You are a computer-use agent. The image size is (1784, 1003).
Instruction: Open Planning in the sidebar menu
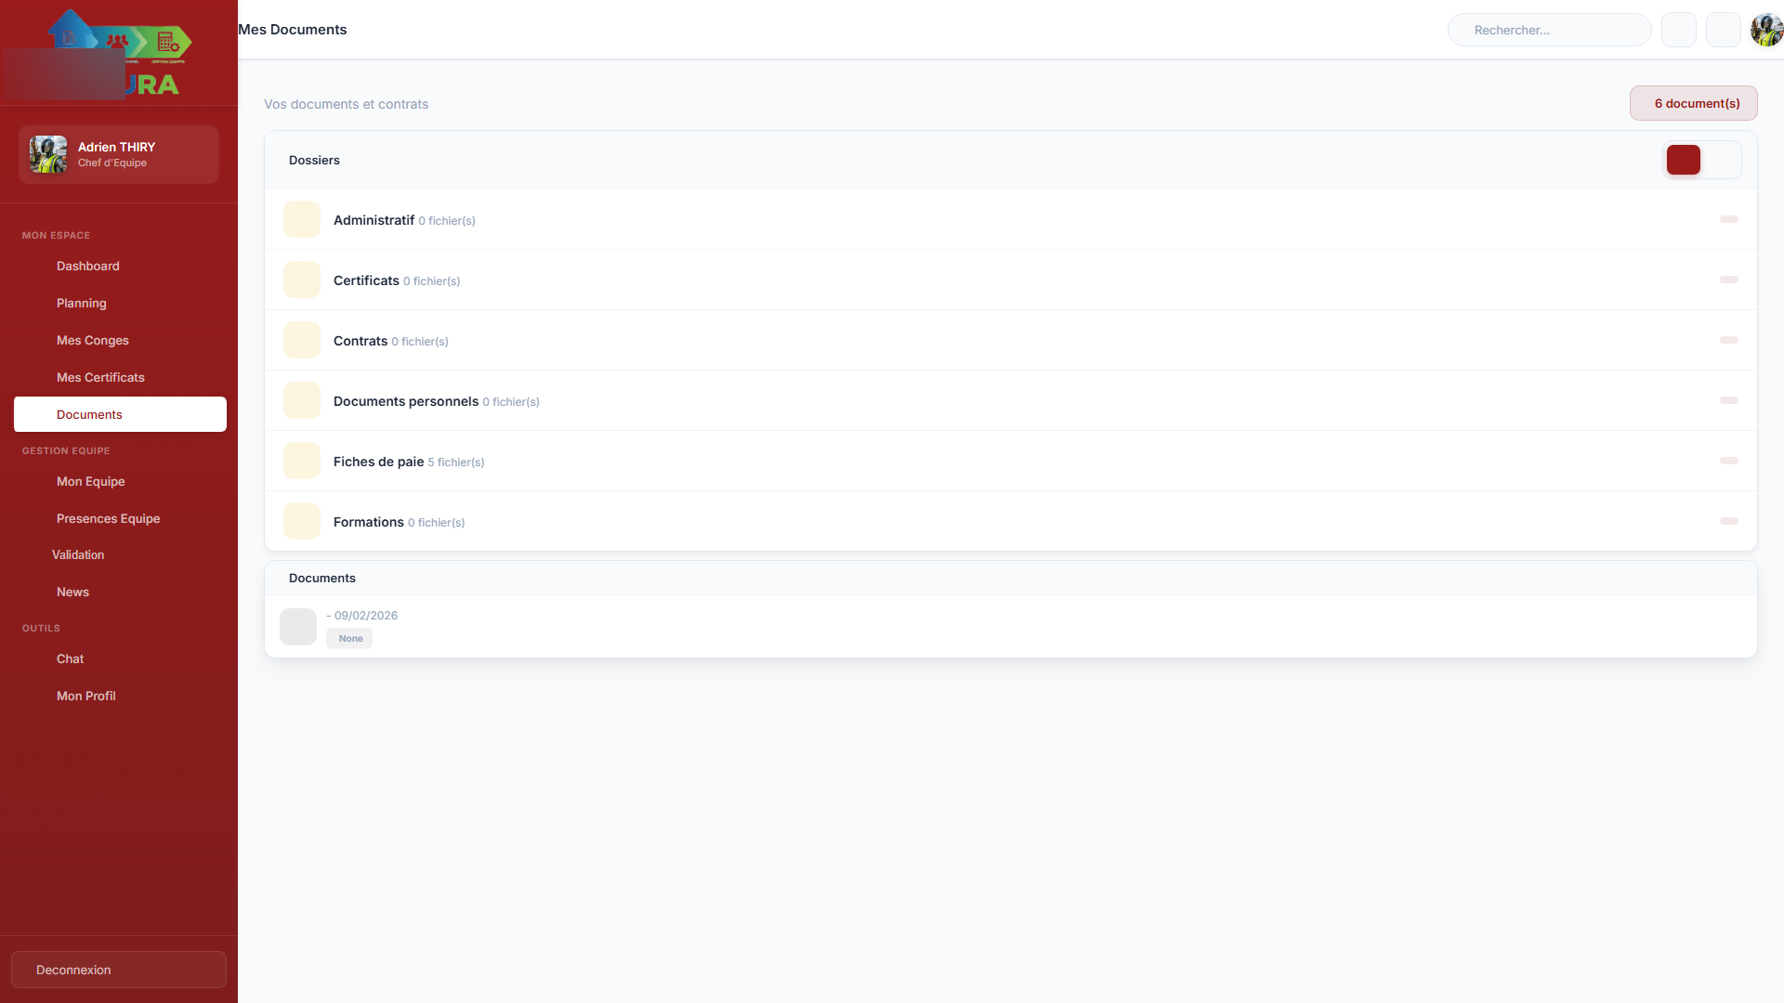pos(82,303)
